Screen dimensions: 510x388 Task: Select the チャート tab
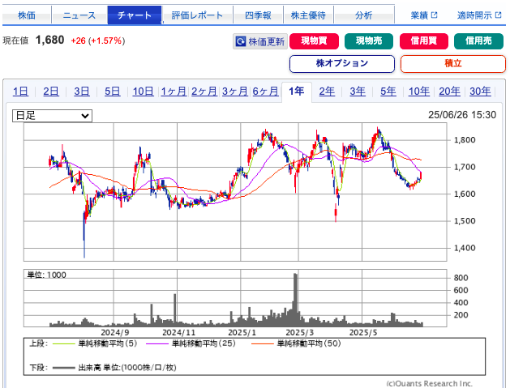pyautogui.click(x=135, y=15)
